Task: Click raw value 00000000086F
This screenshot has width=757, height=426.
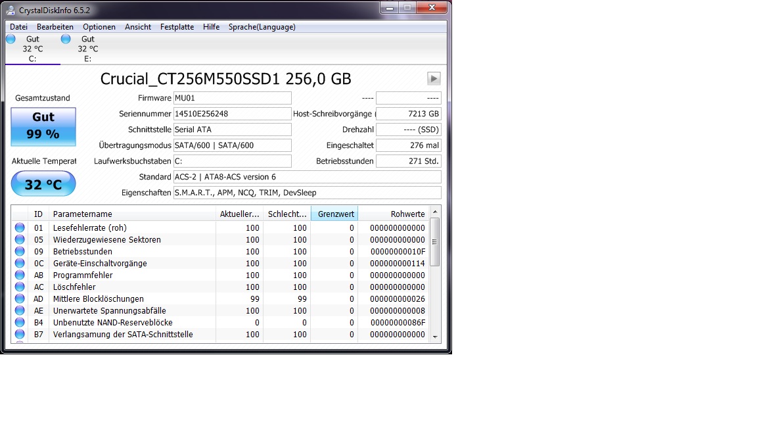Action: coord(398,323)
